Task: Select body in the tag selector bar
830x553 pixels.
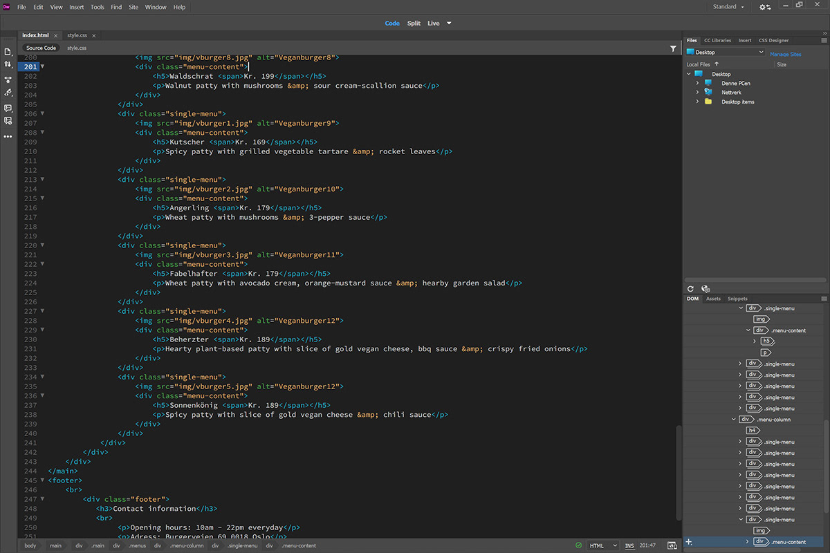Action: point(30,546)
